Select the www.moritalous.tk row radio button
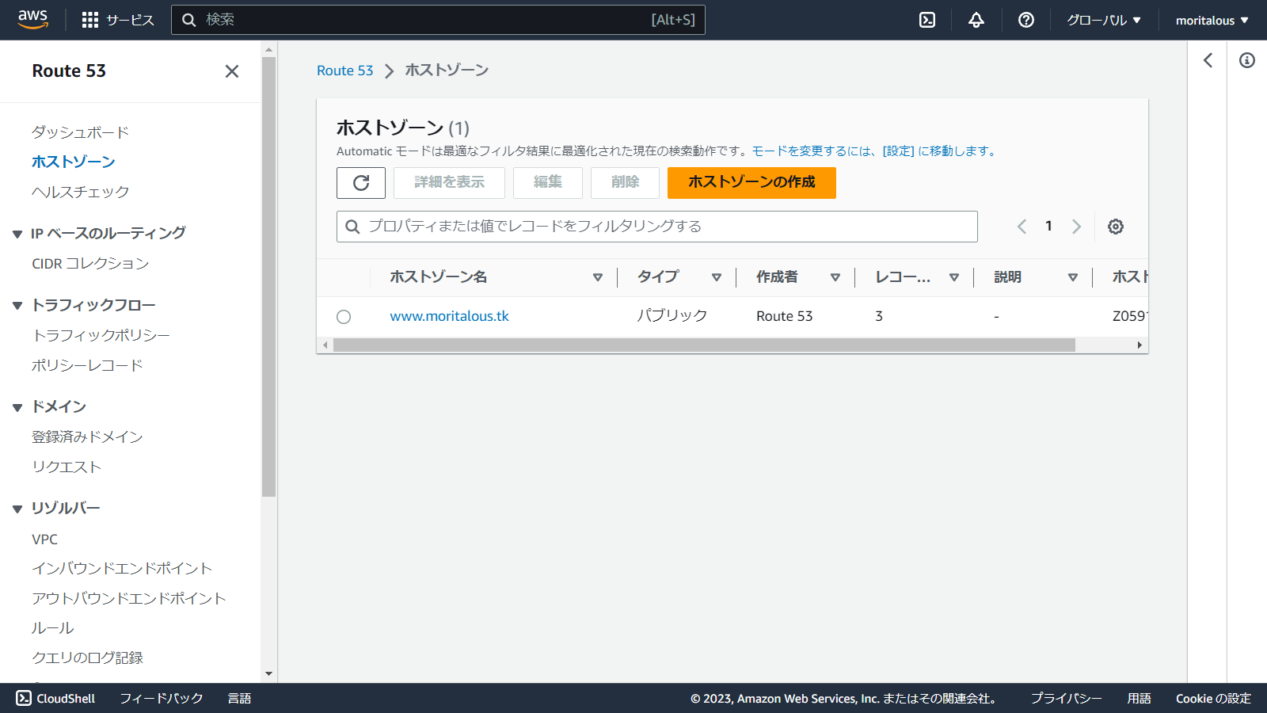This screenshot has height=713, width=1267. pos(344,316)
